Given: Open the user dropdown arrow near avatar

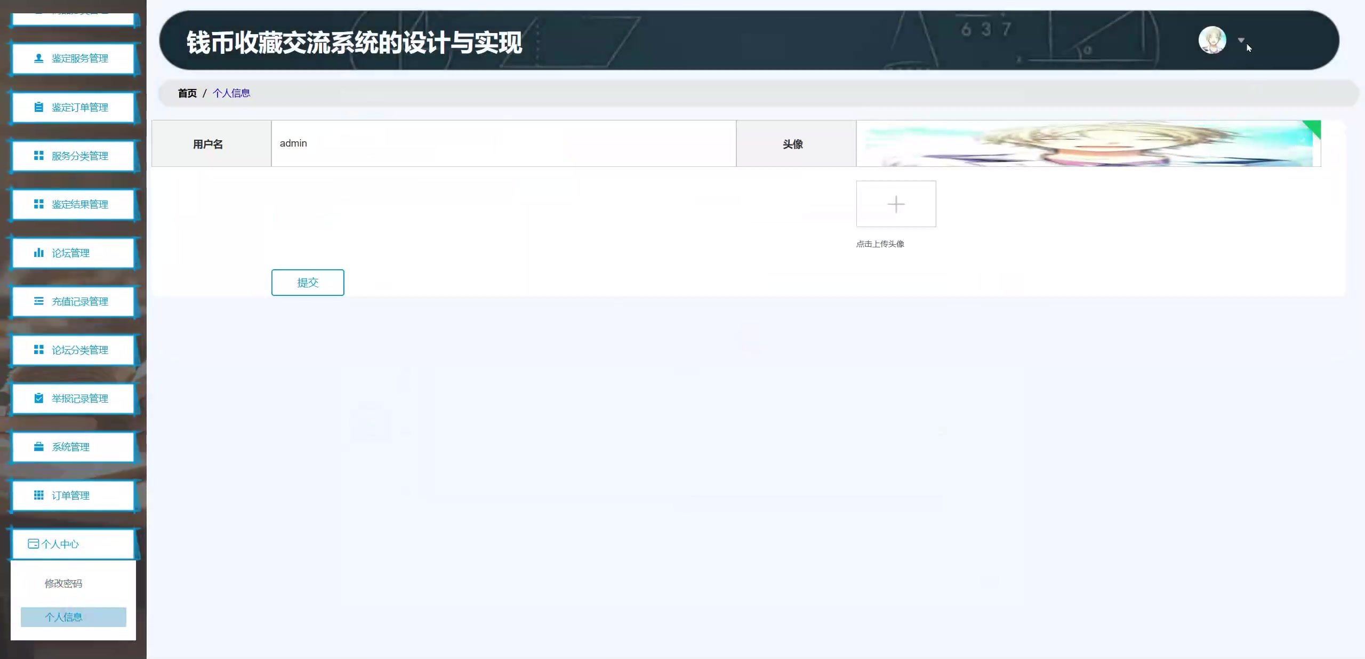Looking at the screenshot, I should point(1241,41).
